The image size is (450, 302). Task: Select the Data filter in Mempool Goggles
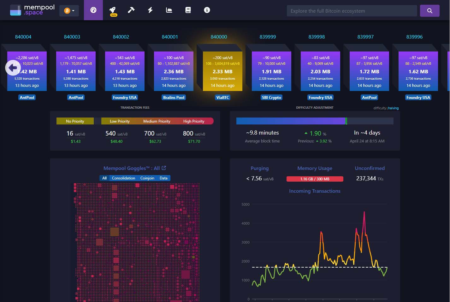click(x=163, y=178)
